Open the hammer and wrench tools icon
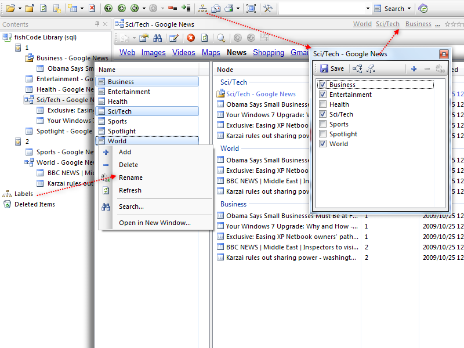Image resolution: width=464 pixels, height=348 pixels. coord(268,9)
